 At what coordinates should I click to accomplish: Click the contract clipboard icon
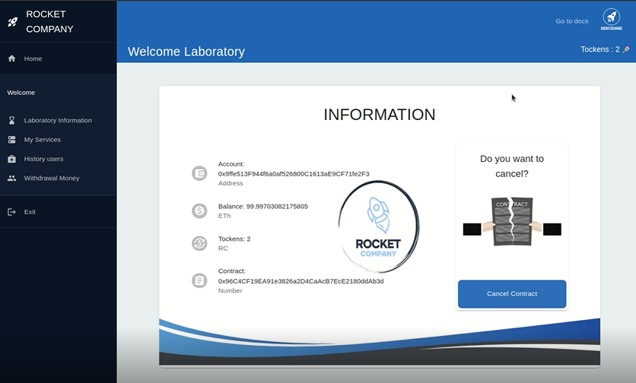pyautogui.click(x=199, y=280)
